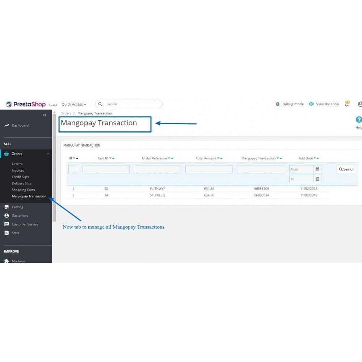The height and width of the screenshot is (362, 362).
Task: Sort ID column ascending arrow
Action: pyautogui.click(x=77, y=159)
